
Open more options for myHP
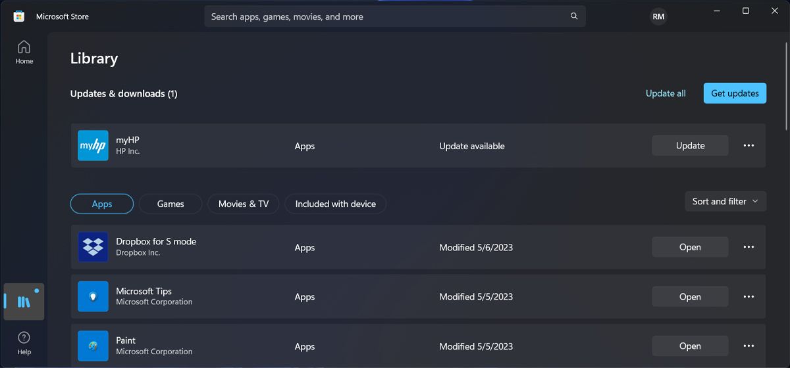tap(749, 145)
